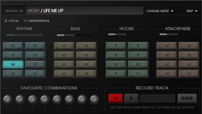This screenshot has height=114, width=202.
Task: Trigger Rhythm pad in first row, left column
Action: click(x=13, y=46)
